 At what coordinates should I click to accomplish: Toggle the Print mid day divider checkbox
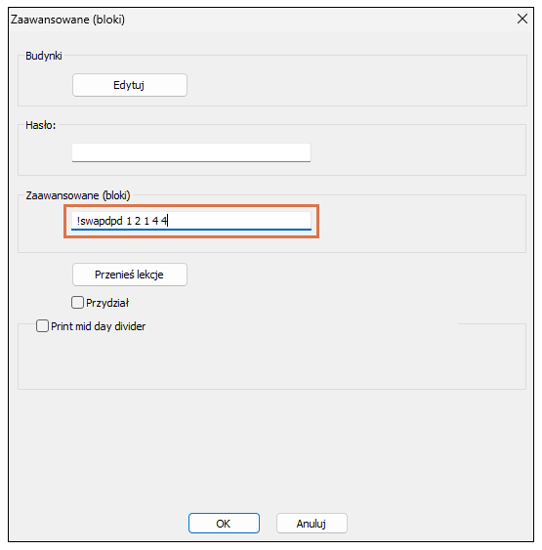(42, 326)
